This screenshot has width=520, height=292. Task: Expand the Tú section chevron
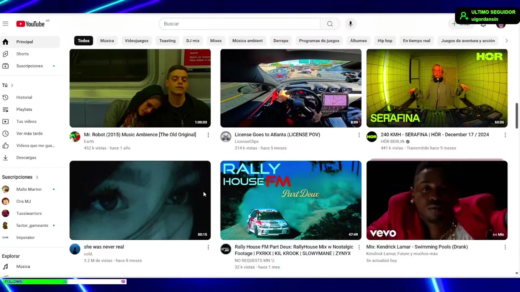[12, 85]
